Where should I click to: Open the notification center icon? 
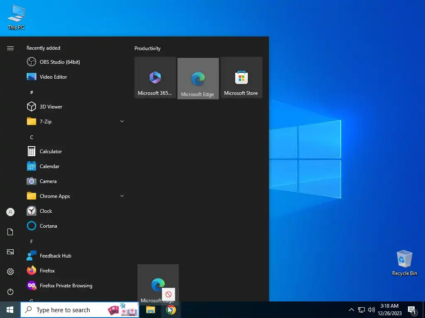(412, 310)
